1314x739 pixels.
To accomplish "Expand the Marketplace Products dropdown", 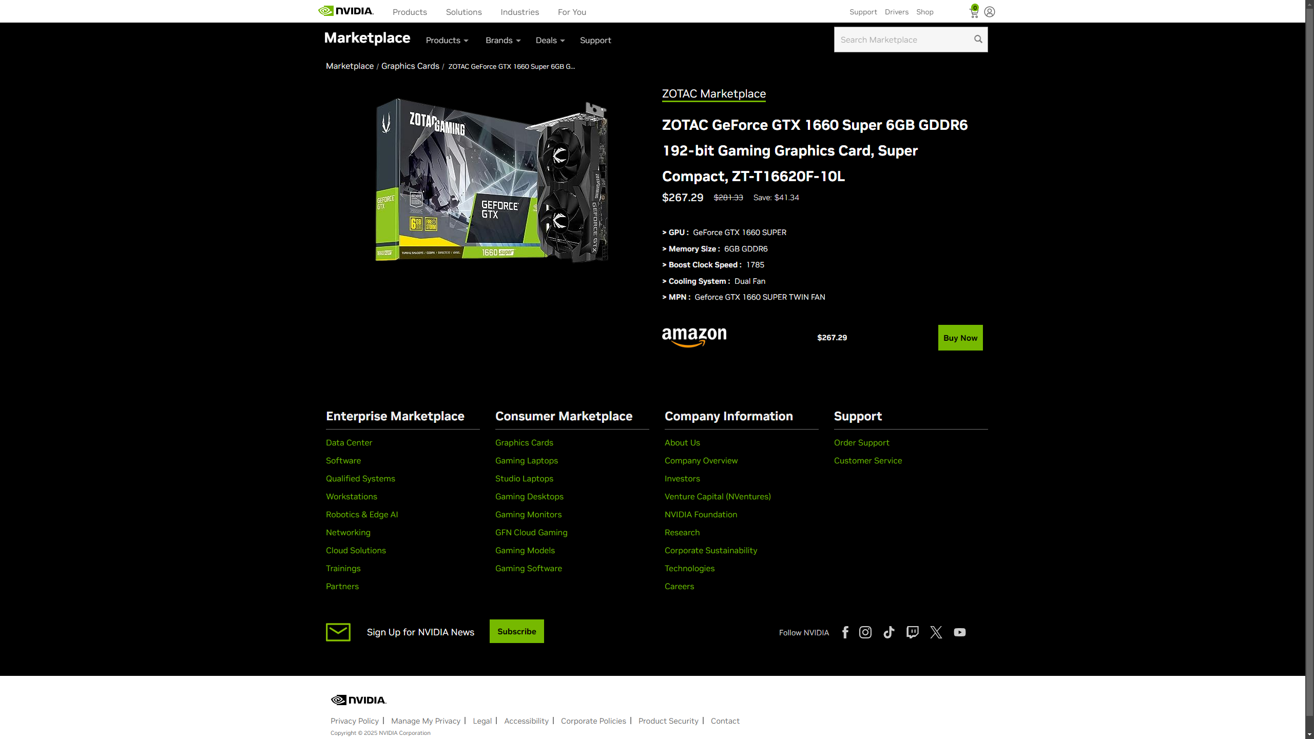I will click(447, 40).
